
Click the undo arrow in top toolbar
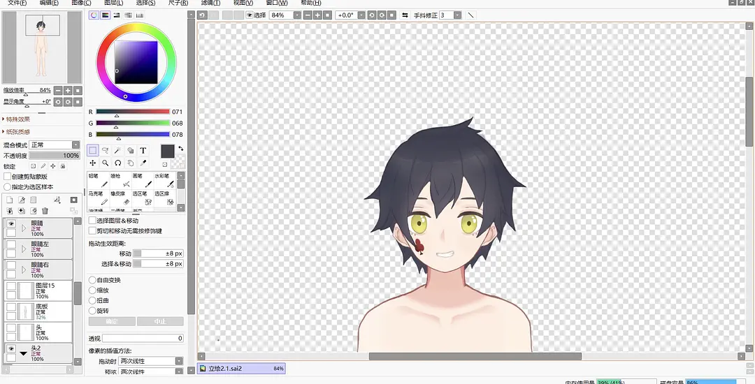point(203,15)
